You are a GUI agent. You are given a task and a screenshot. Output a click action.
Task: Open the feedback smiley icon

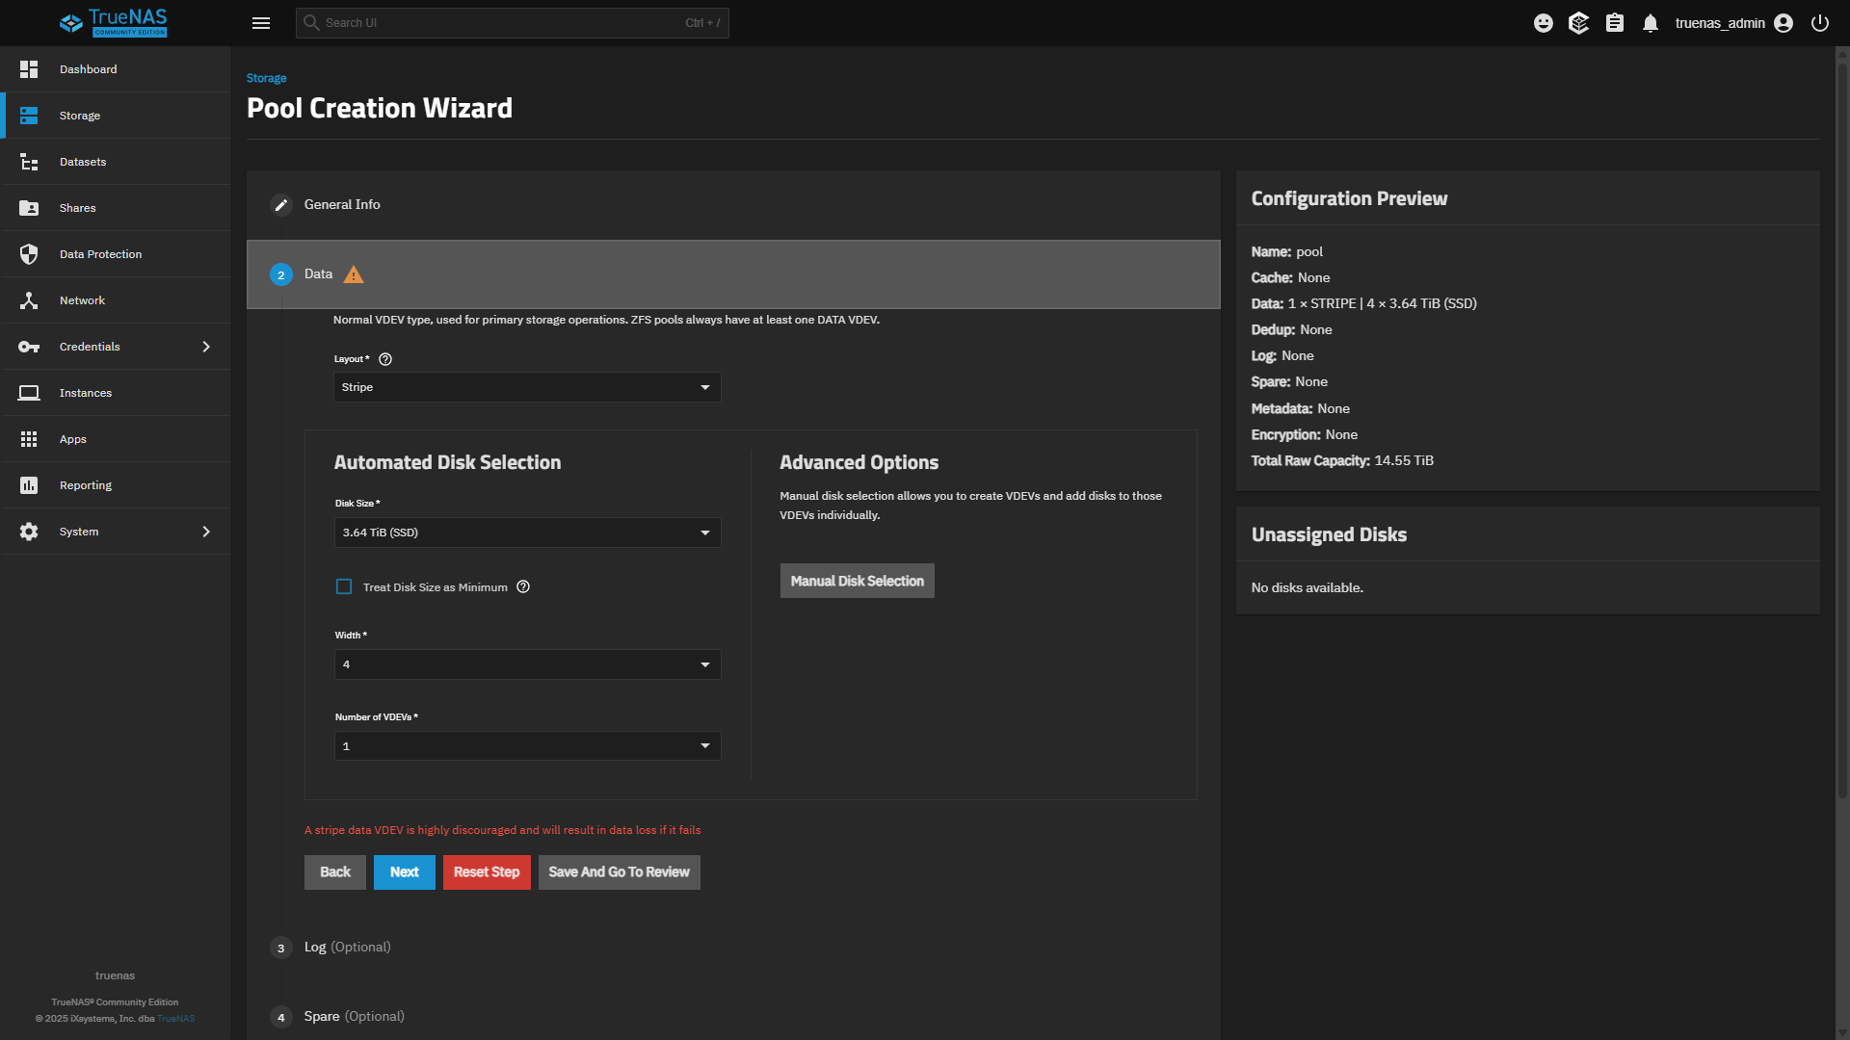coord(1543,23)
